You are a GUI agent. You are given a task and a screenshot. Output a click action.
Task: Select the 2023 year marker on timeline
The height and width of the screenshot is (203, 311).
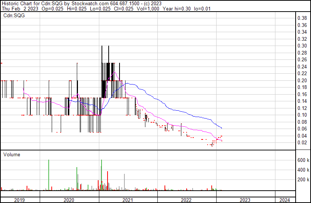click(245, 200)
